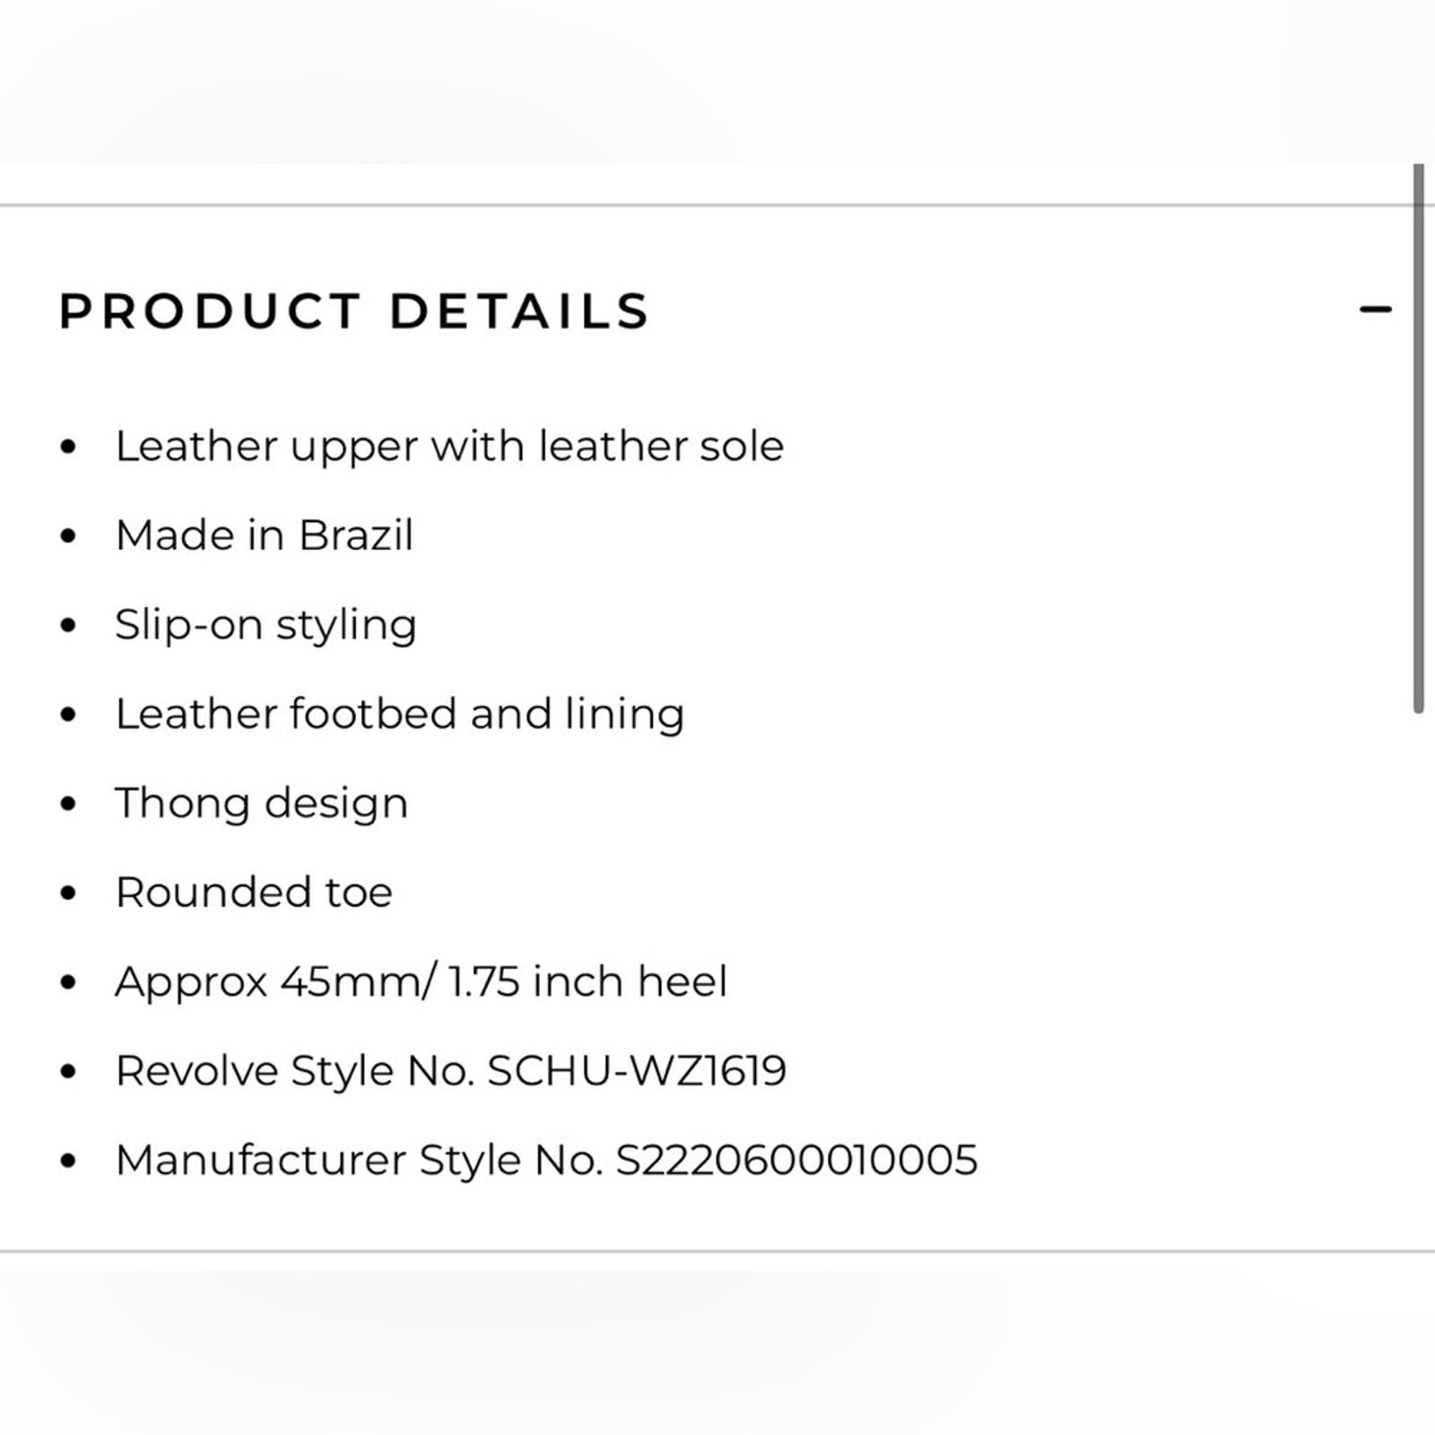Viewport: 1435px width, 1435px height.
Task: Select the Leather upper with leather sole text
Action: (450, 446)
